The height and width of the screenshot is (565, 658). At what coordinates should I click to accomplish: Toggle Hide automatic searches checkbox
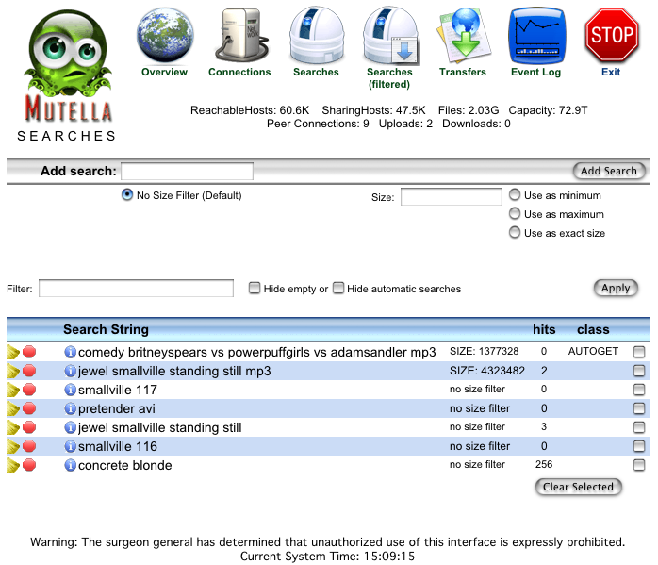(x=338, y=289)
